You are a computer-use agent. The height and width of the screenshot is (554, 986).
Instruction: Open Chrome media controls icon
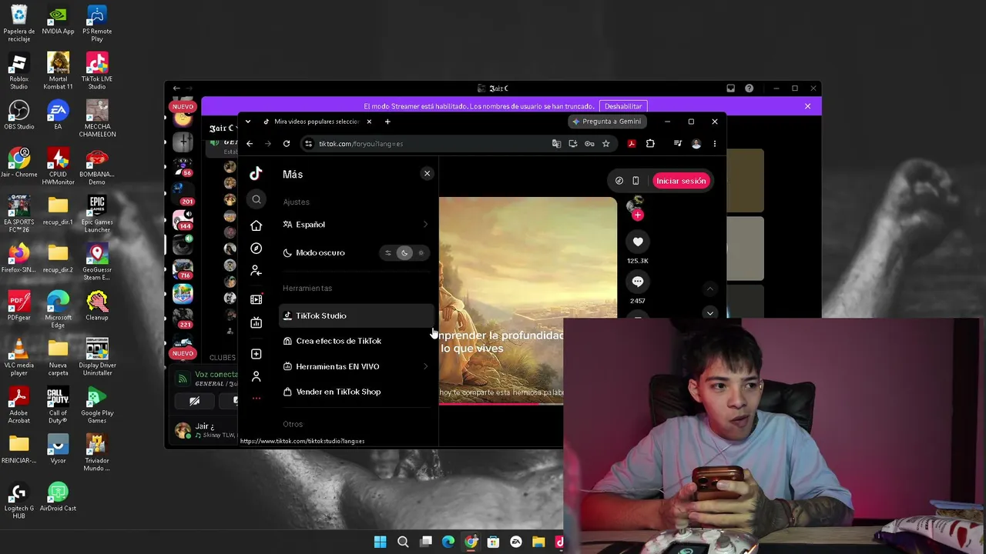coord(678,144)
